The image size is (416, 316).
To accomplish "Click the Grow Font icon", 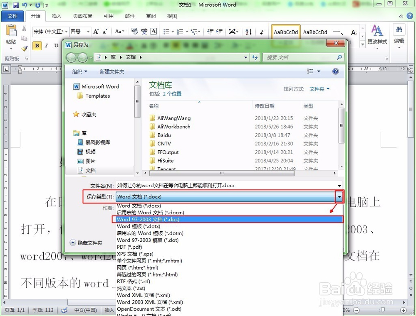I will click(x=96, y=32).
